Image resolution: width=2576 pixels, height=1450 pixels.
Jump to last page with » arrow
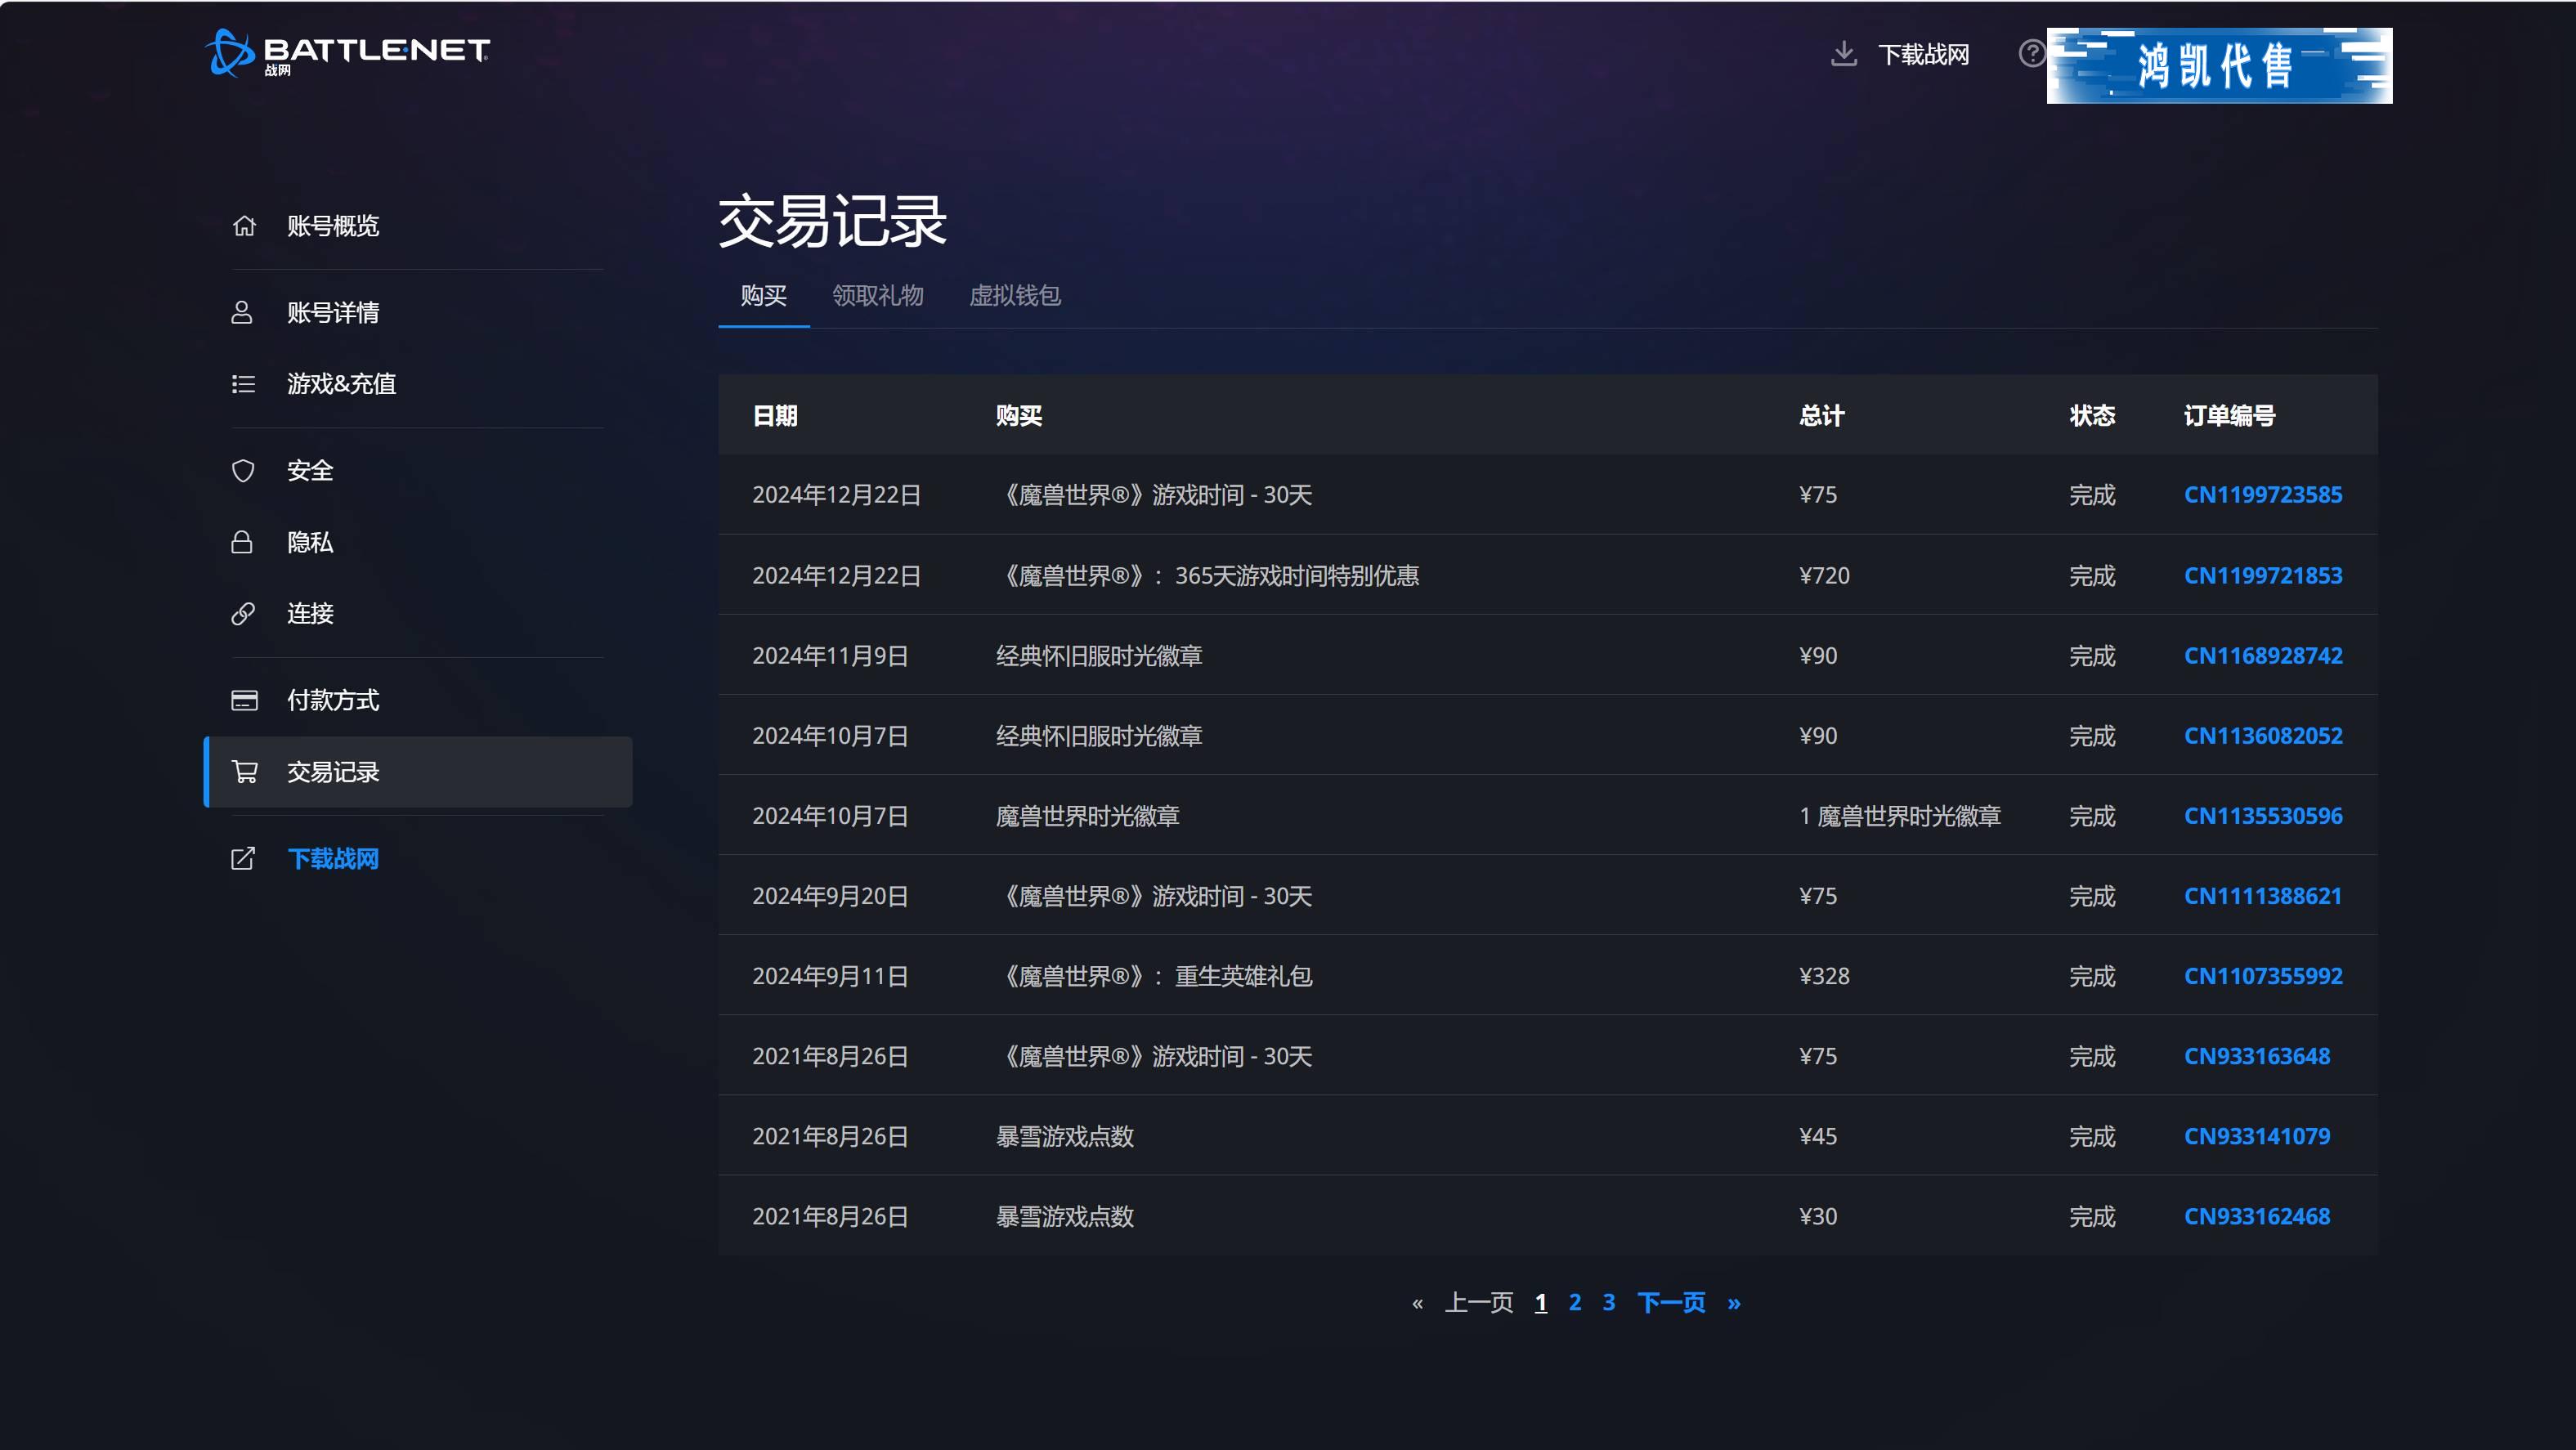click(x=1734, y=1303)
